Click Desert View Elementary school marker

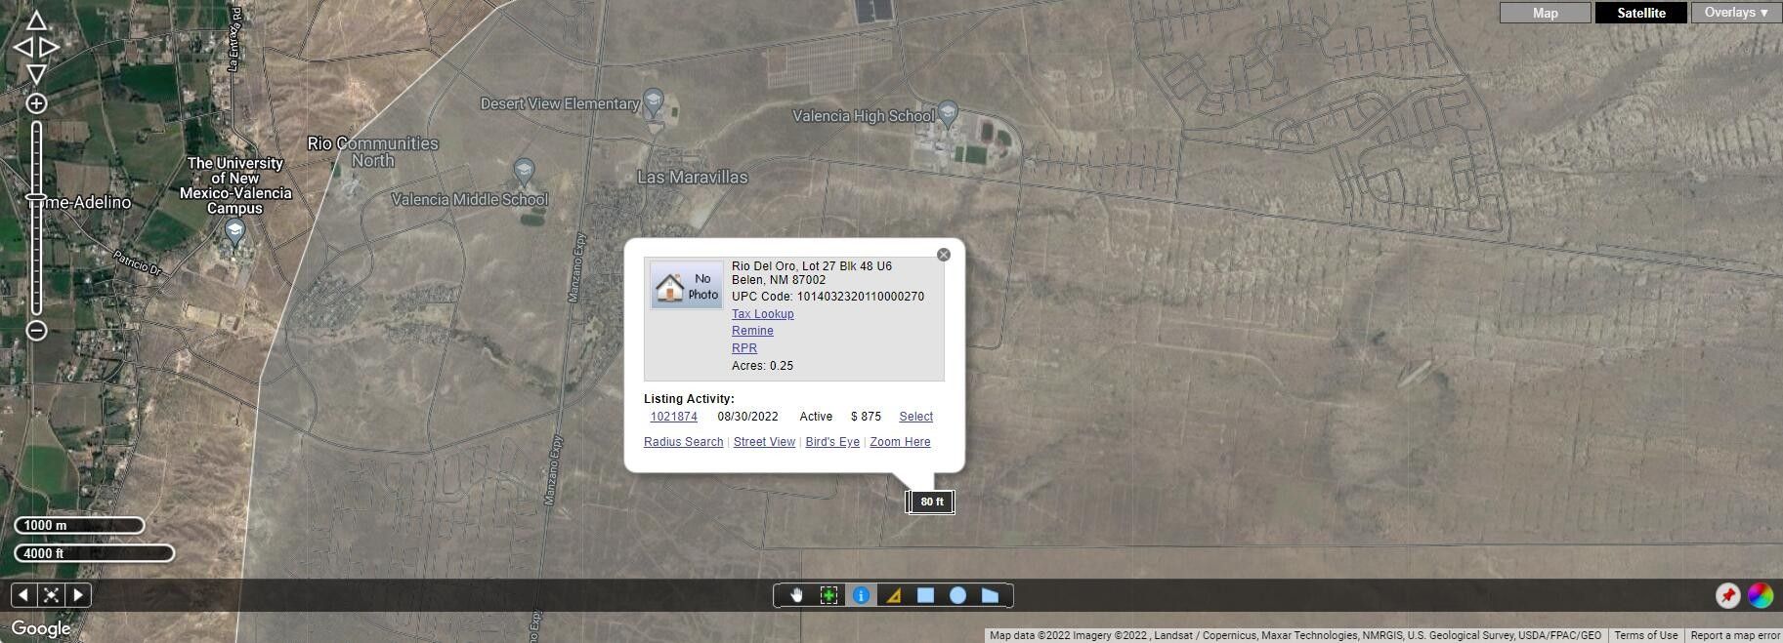click(x=653, y=103)
